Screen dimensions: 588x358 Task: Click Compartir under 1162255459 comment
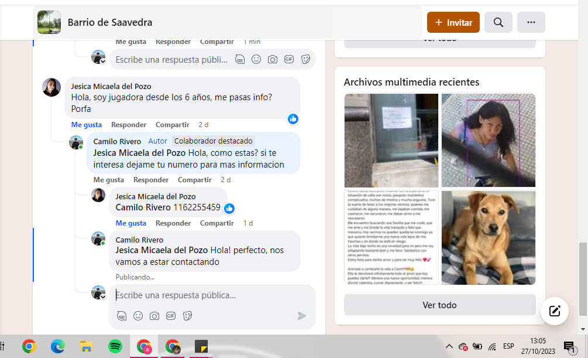point(216,223)
